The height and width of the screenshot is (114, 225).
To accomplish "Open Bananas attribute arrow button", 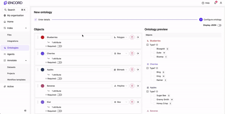I will point(138,86).
